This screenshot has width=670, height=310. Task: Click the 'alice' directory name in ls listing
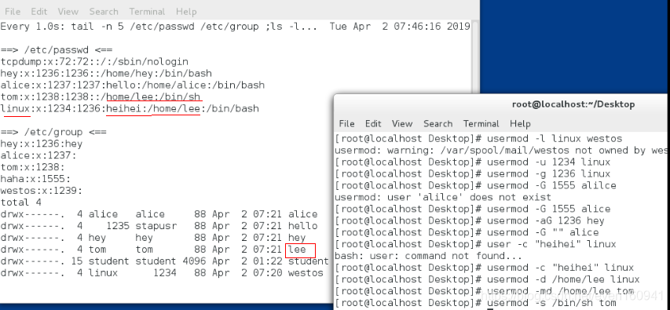[302, 214]
